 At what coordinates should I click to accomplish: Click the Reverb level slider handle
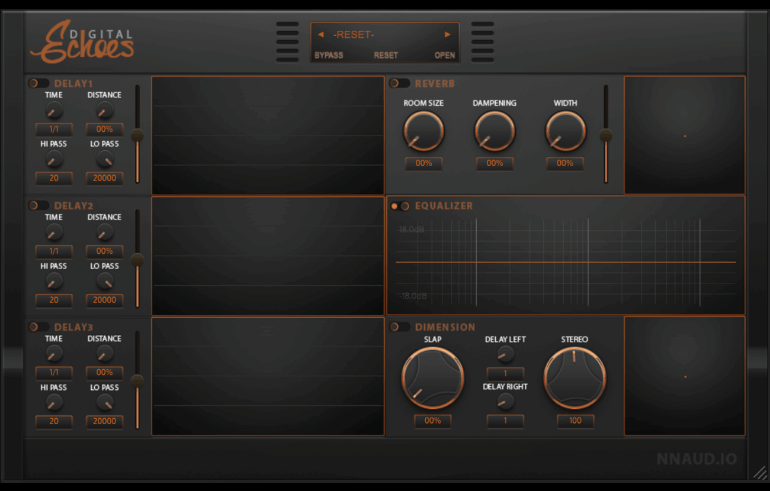[x=606, y=135]
